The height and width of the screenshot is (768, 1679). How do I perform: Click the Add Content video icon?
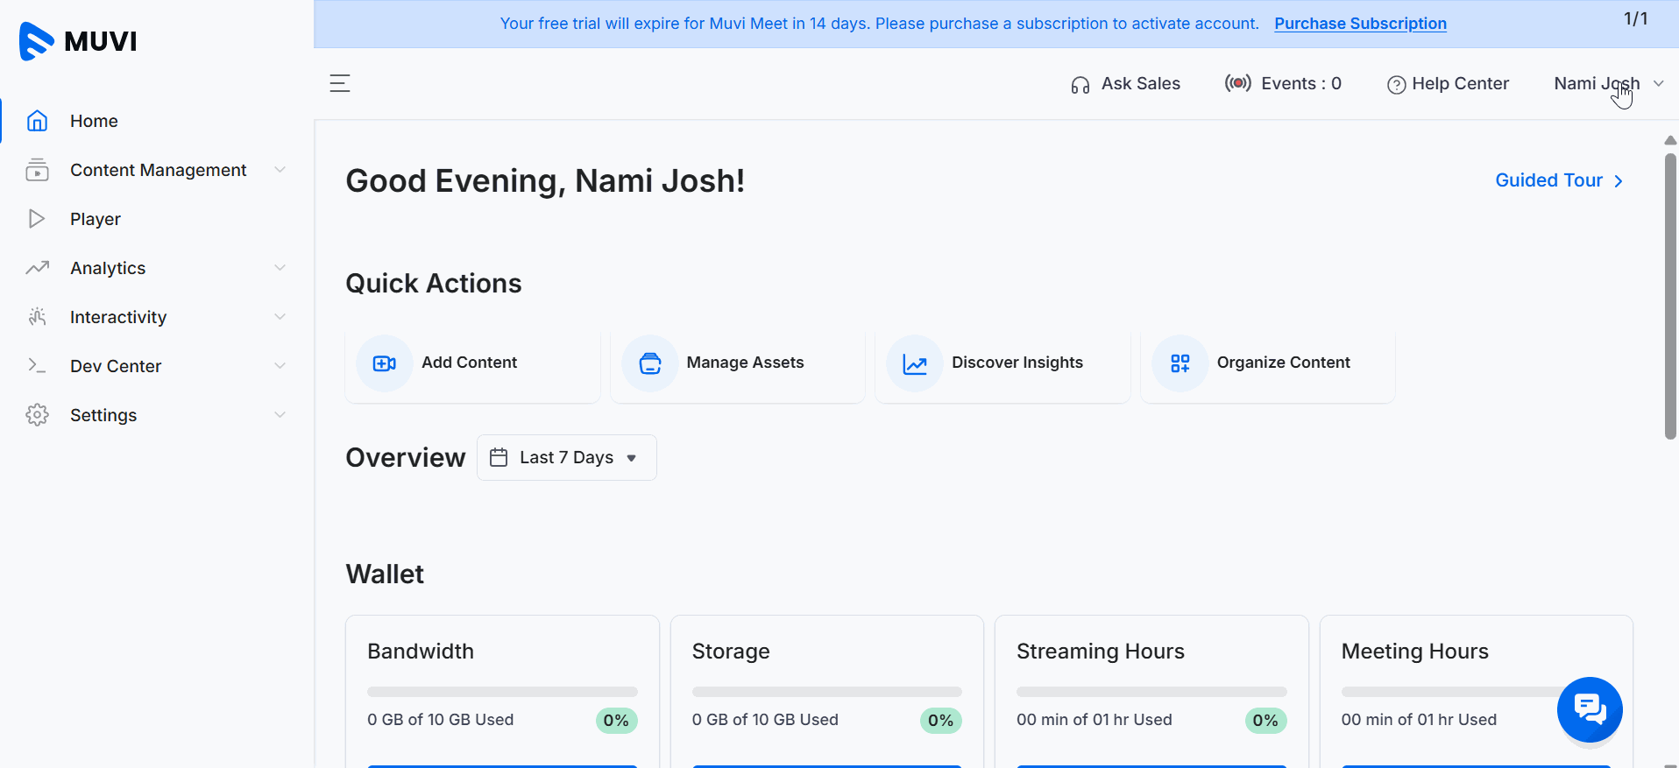(385, 363)
